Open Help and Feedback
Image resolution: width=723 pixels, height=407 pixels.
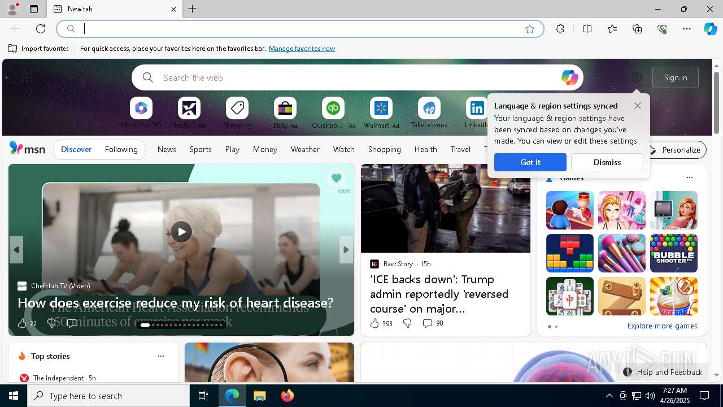tap(663, 372)
